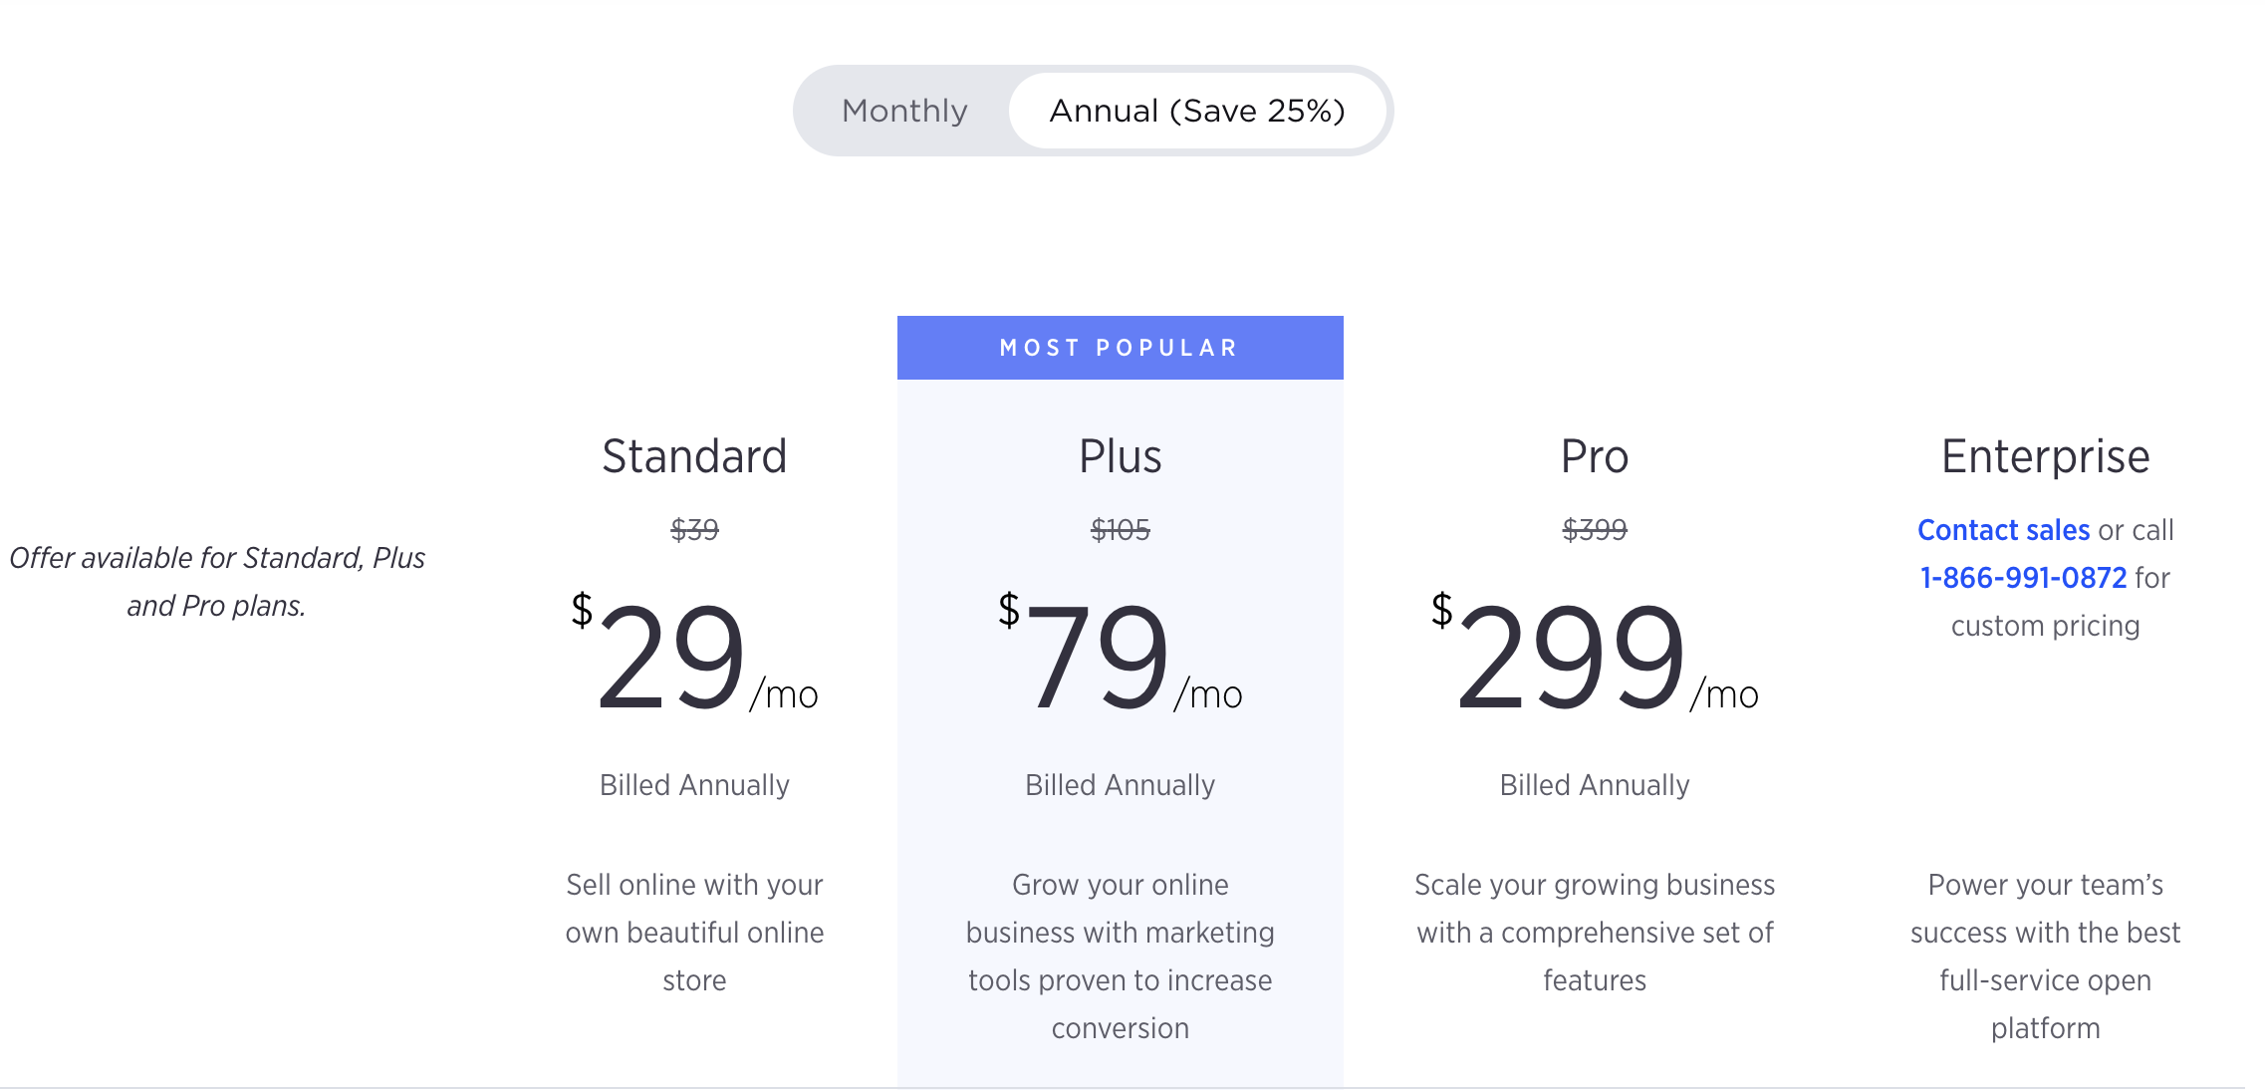2265x1090 pixels.
Task: Click the crossed-out $105 original price
Action: [x=1120, y=530]
